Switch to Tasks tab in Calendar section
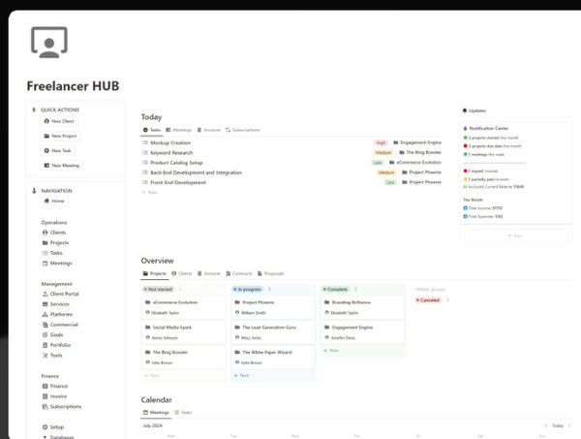Viewport: 581px width, 439px height. (x=183, y=412)
